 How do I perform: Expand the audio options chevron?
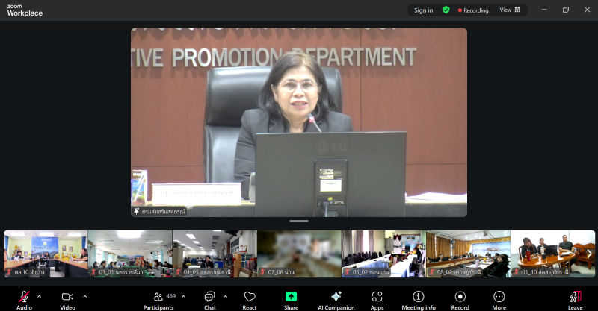click(x=39, y=296)
